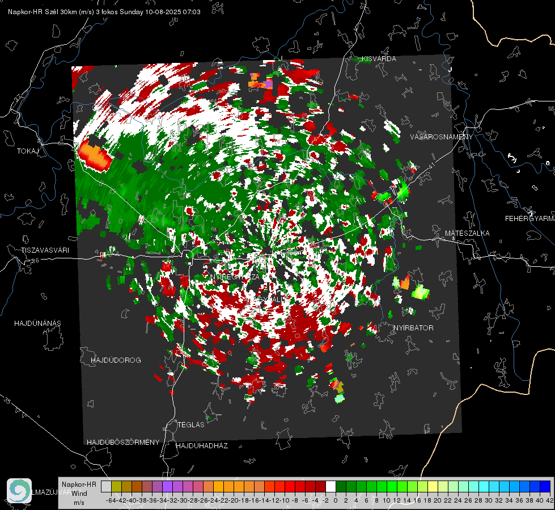Pick the violet swatch between -34 and -32
Image resolution: width=555 pixels, height=510 pixels.
click(167, 486)
